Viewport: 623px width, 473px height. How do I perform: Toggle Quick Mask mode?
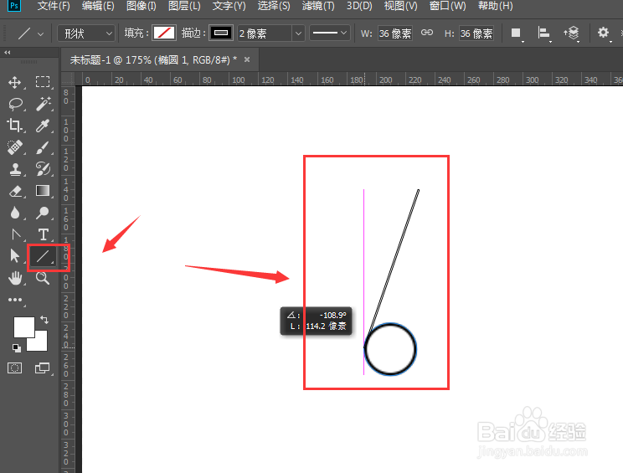(x=15, y=368)
